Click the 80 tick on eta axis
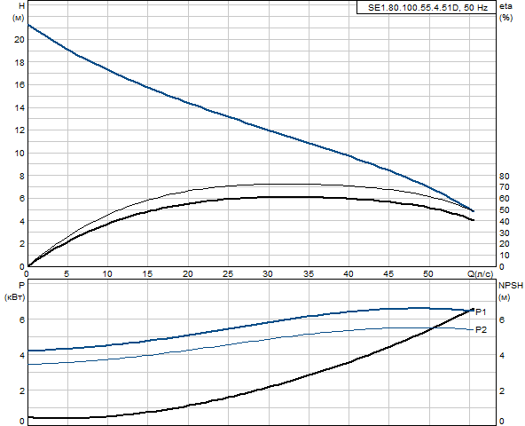Image resolution: width=525 pixels, height=426 pixels. pos(505,176)
